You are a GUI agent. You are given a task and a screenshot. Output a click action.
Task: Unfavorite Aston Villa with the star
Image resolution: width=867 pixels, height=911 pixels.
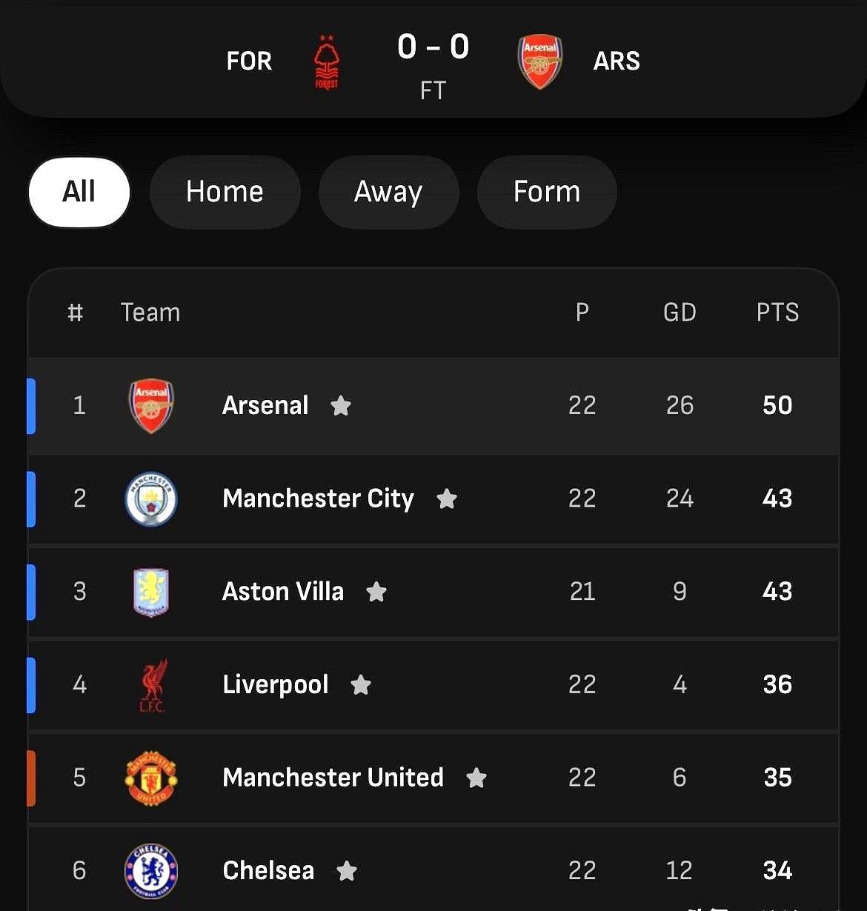(376, 592)
